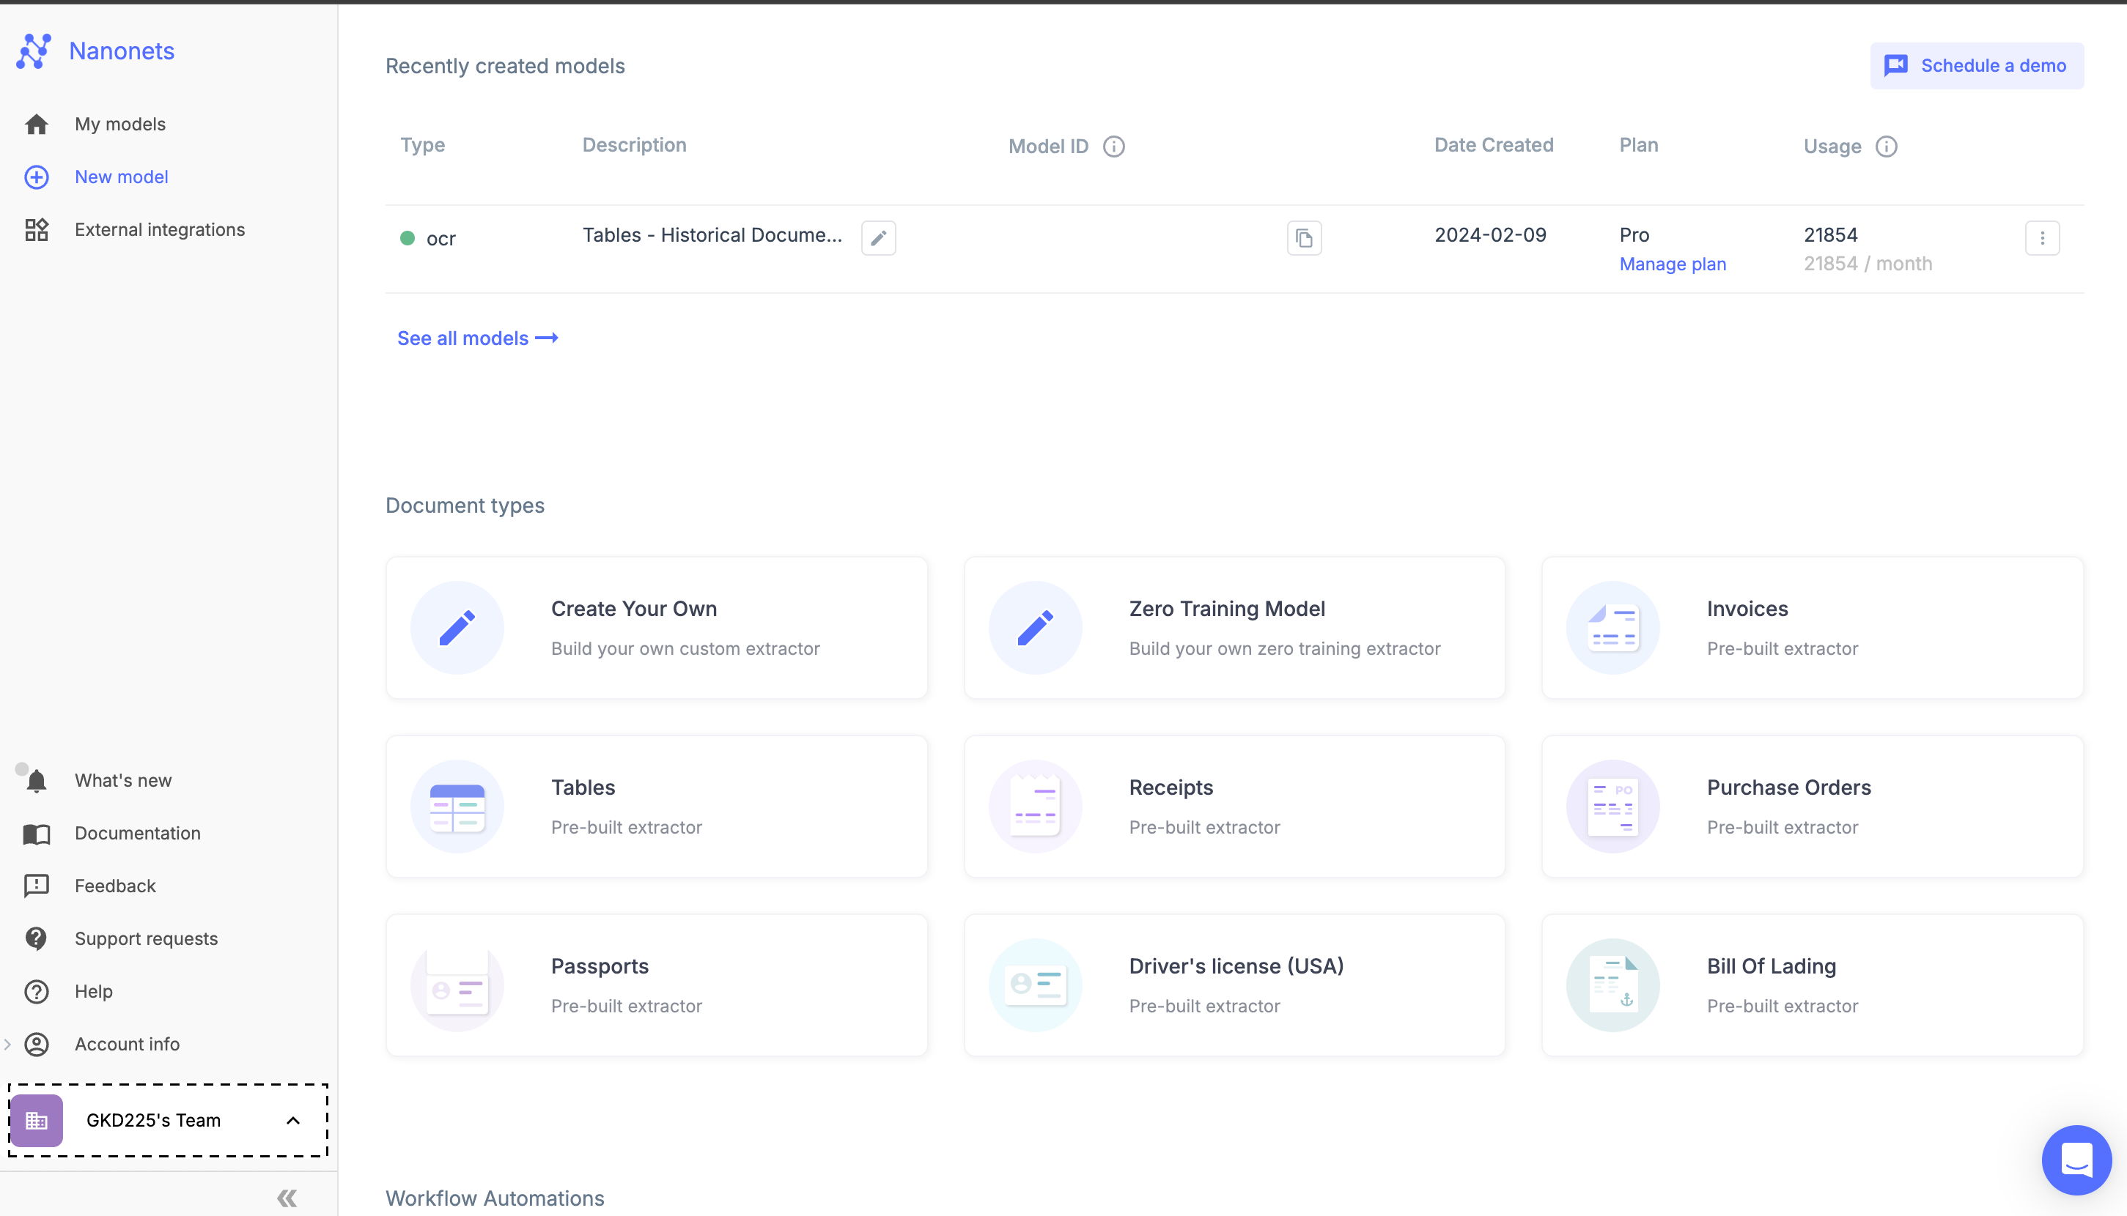Viewport: 2127px width, 1216px height.
Task: Select the Zero Training Model card
Action: pos(1234,628)
